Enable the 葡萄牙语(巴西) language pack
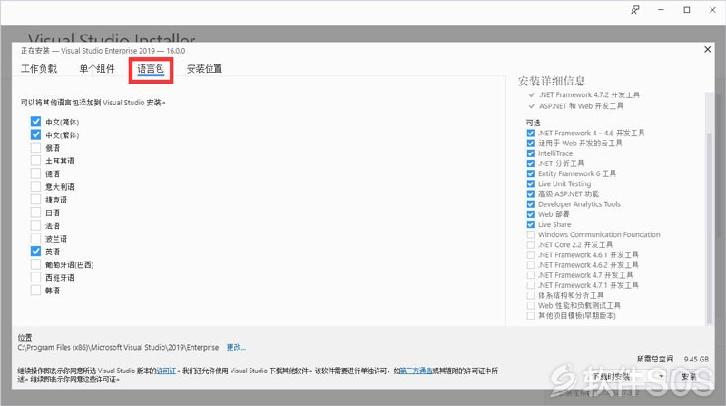The width and height of the screenshot is (726, 406). (x=35, y=264)
